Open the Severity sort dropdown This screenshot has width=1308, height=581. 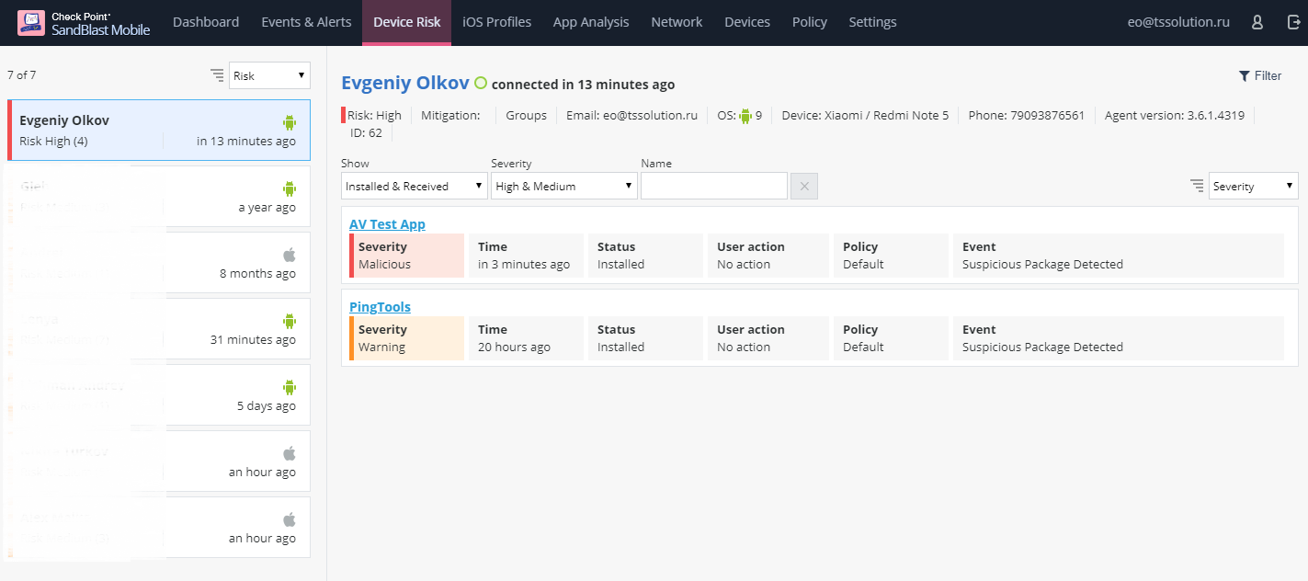coord(1253,186)
